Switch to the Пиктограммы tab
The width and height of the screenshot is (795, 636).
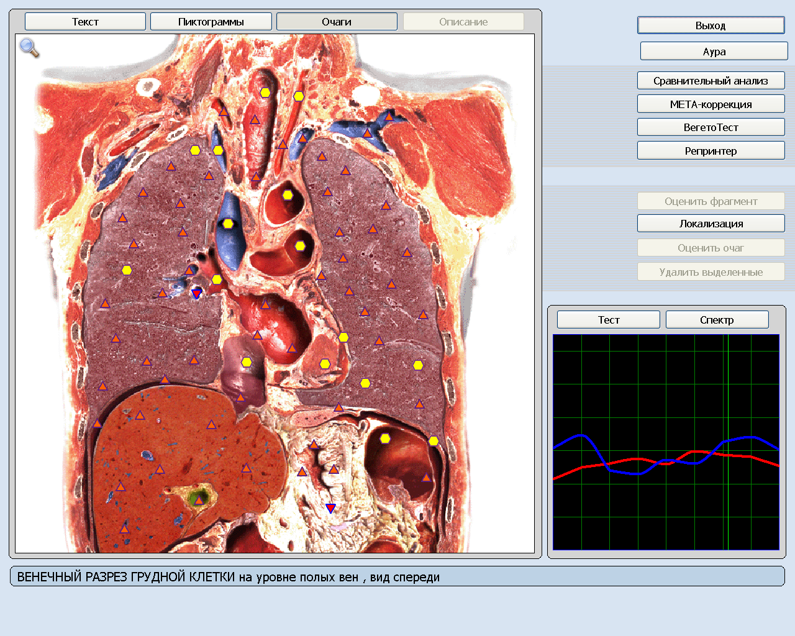pos(211,22)
